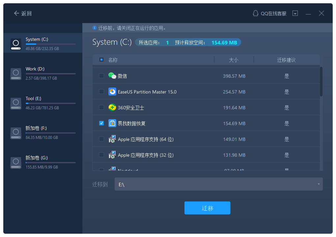Expand the dropdown arrow beside QQ在线客服
Image resolution: width=336 pixels, height=237 pixels.
coord(295,13)
